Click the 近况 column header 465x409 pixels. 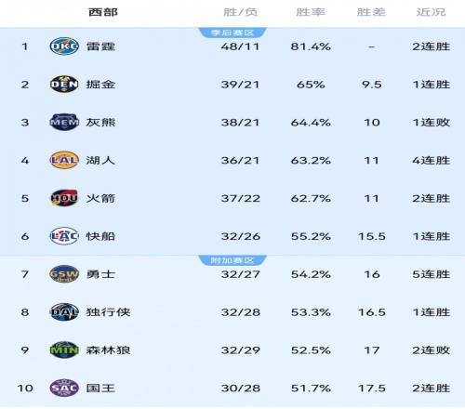click(x=431, y=12)
